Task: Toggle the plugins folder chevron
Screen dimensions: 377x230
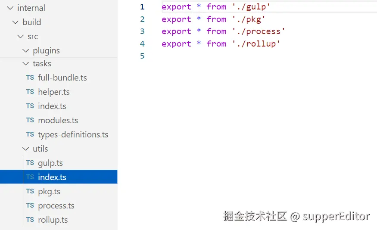Action: 26,50
